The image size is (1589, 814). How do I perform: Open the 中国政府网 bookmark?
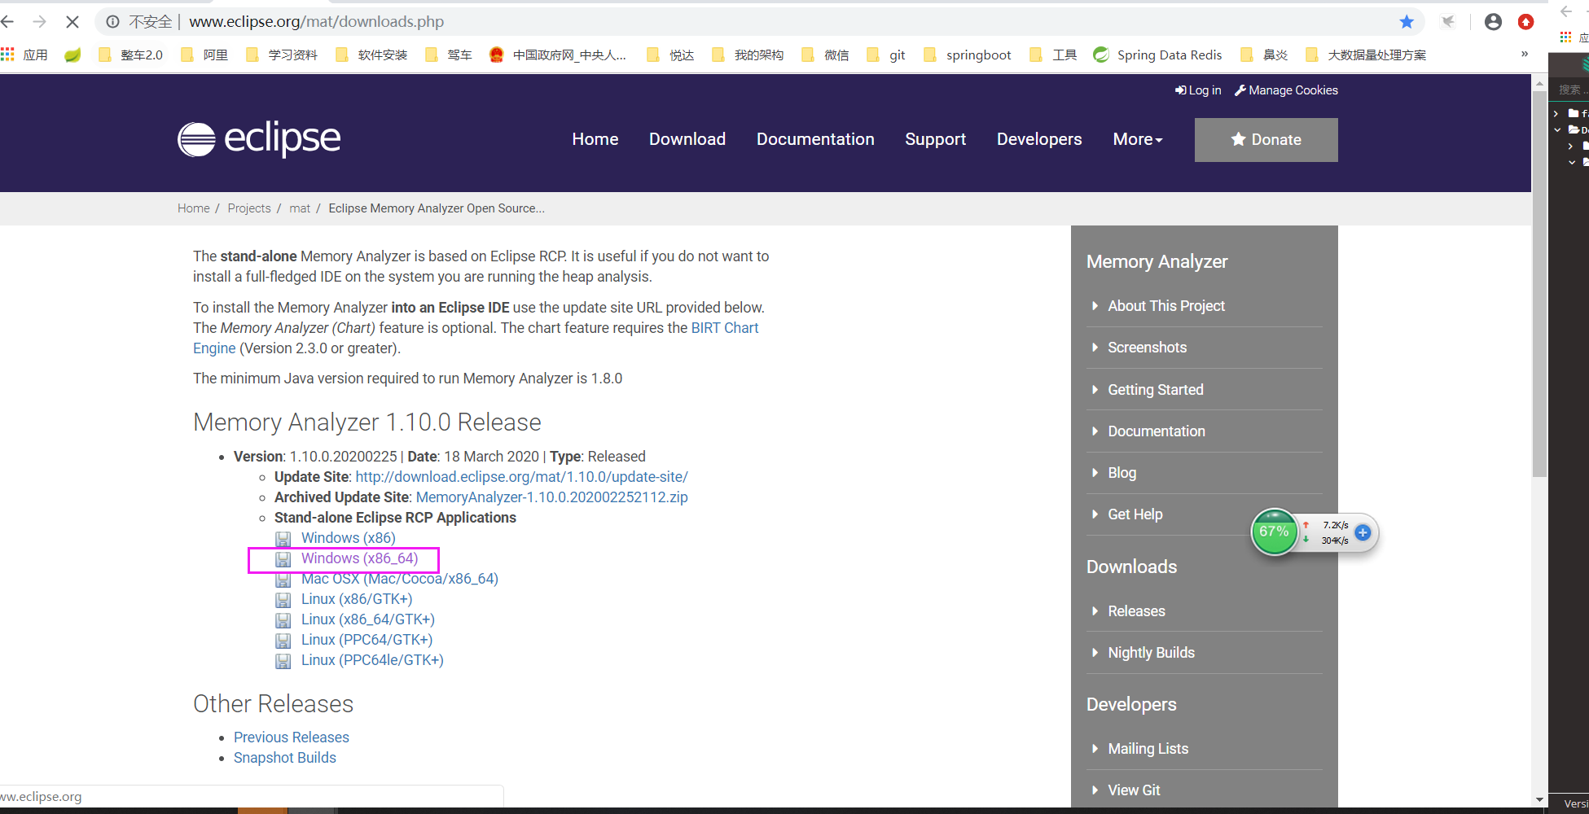[558, 55]
